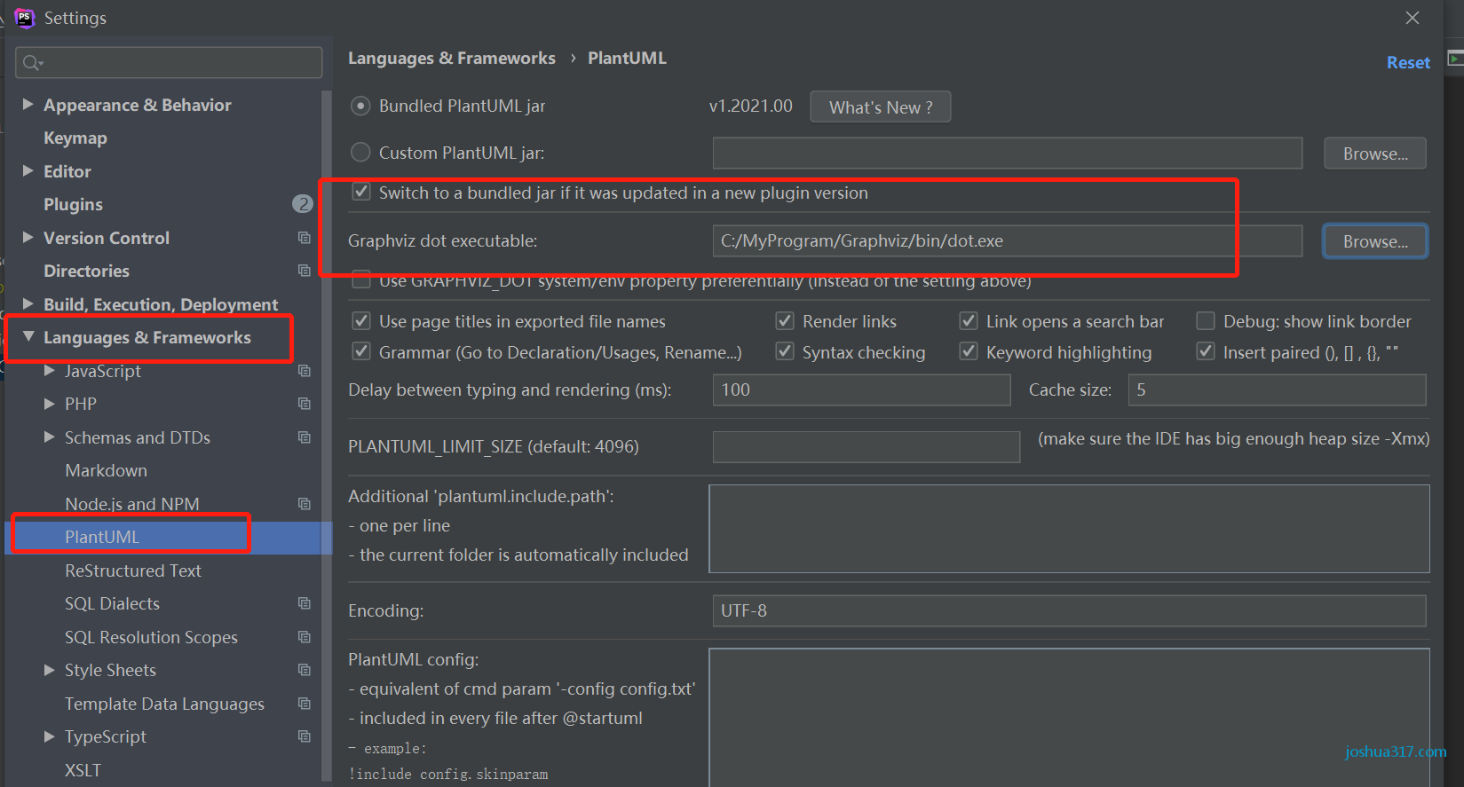Close the Settings dialog
This screenshot has height=787, width=1464.
(x=1413, y=18)
